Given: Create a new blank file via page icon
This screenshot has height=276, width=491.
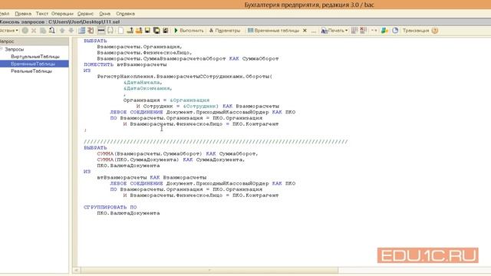Looking at the screenshot, I should click(x=120, y=31).
